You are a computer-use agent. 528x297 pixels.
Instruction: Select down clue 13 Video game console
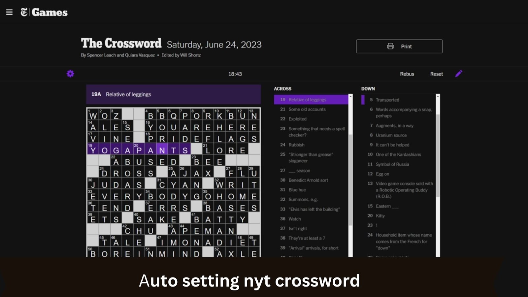(x=398, y=190)
